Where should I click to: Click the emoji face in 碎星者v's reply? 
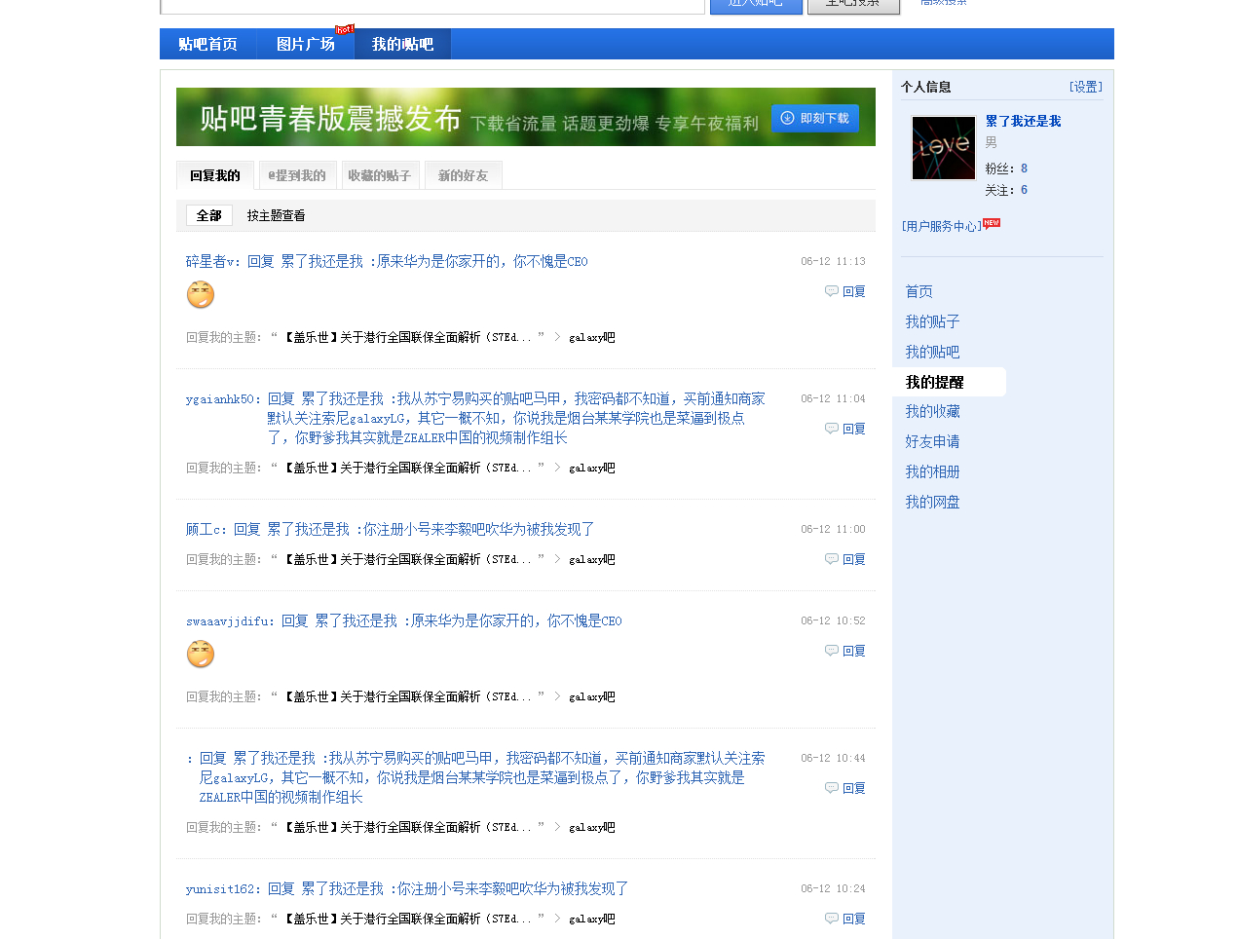click(201, 294)
